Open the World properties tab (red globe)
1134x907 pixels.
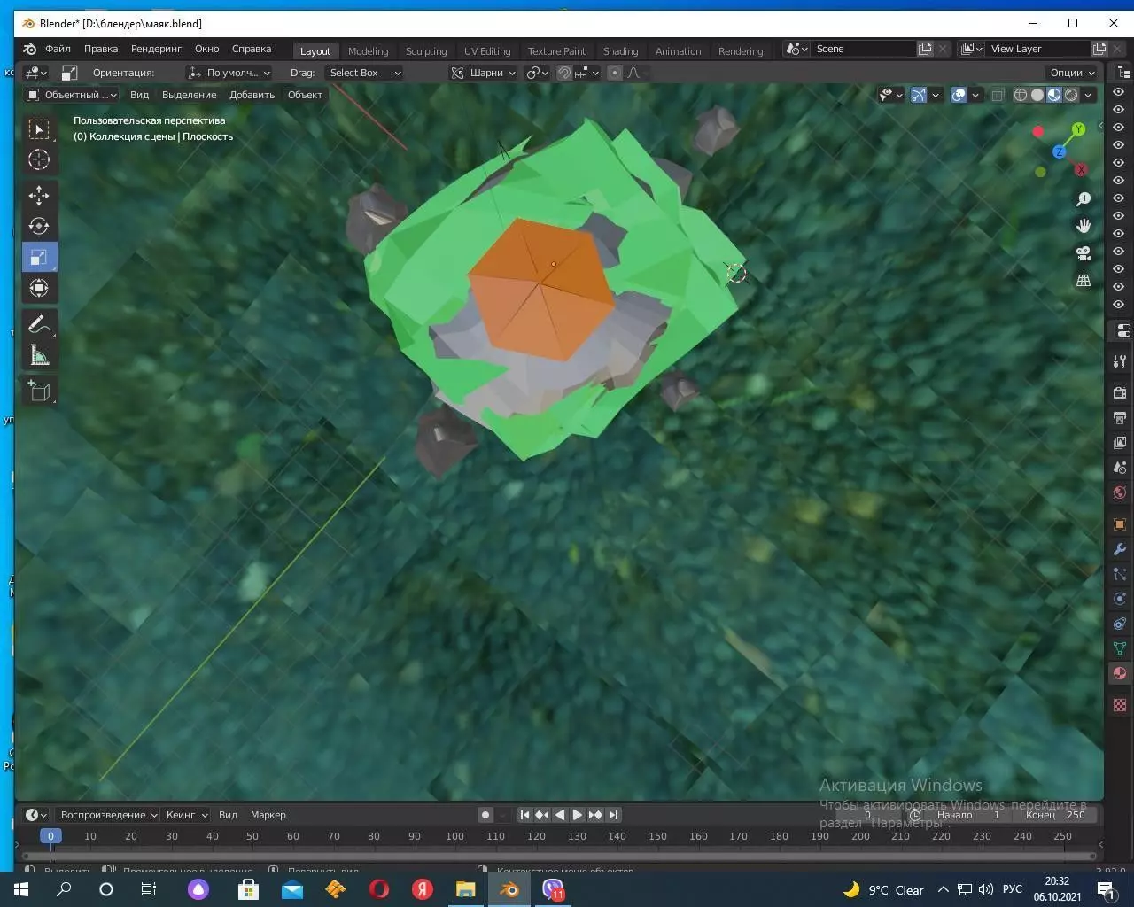1120,492
